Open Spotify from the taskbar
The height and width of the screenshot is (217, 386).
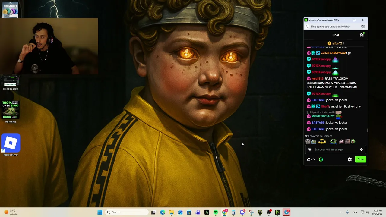pos(216,212)
